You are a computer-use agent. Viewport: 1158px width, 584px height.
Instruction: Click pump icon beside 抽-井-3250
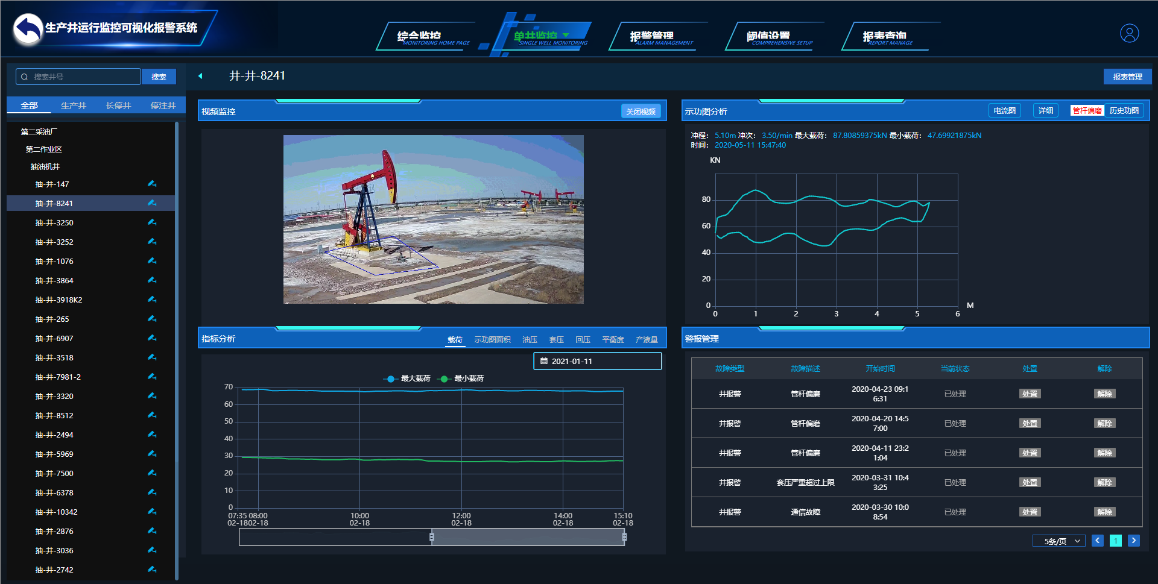point(152,222)
